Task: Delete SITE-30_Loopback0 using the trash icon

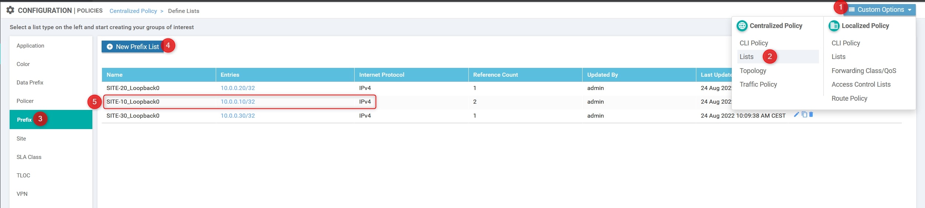Action: 811,115
